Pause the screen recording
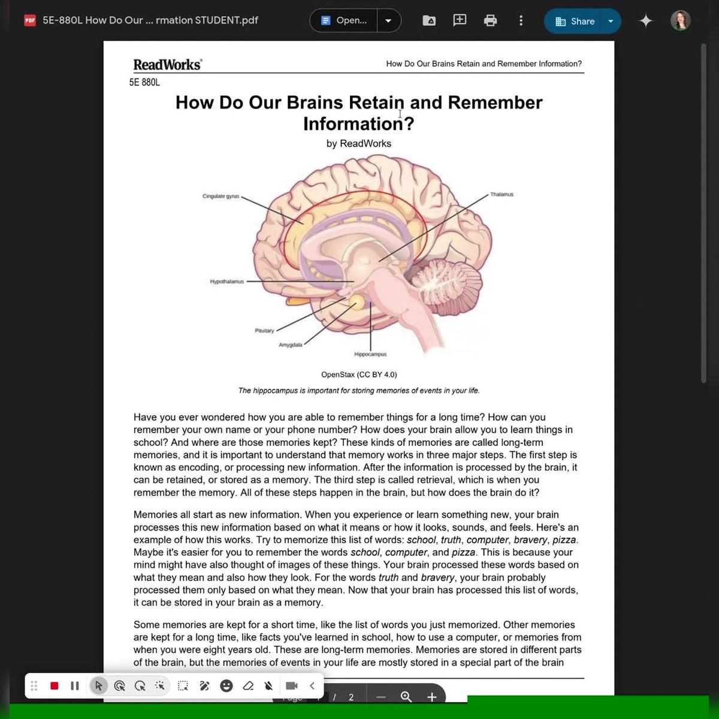 coord(75,686)
